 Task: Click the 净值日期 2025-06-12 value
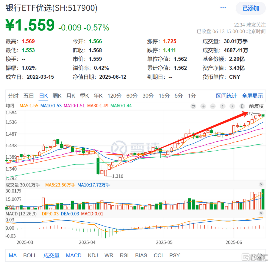pos(113,77)
